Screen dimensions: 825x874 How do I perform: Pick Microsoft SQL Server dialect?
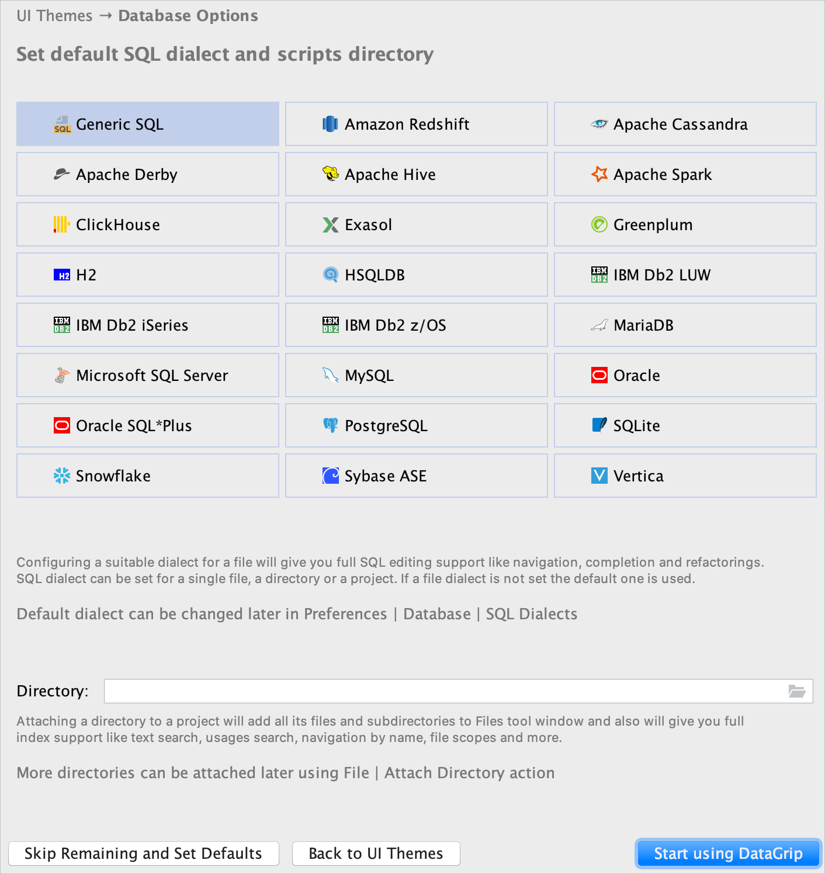tap(148, 375)
